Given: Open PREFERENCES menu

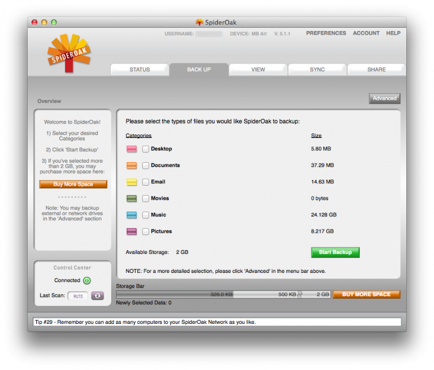Looking at the screenshot, I should 326,33.
